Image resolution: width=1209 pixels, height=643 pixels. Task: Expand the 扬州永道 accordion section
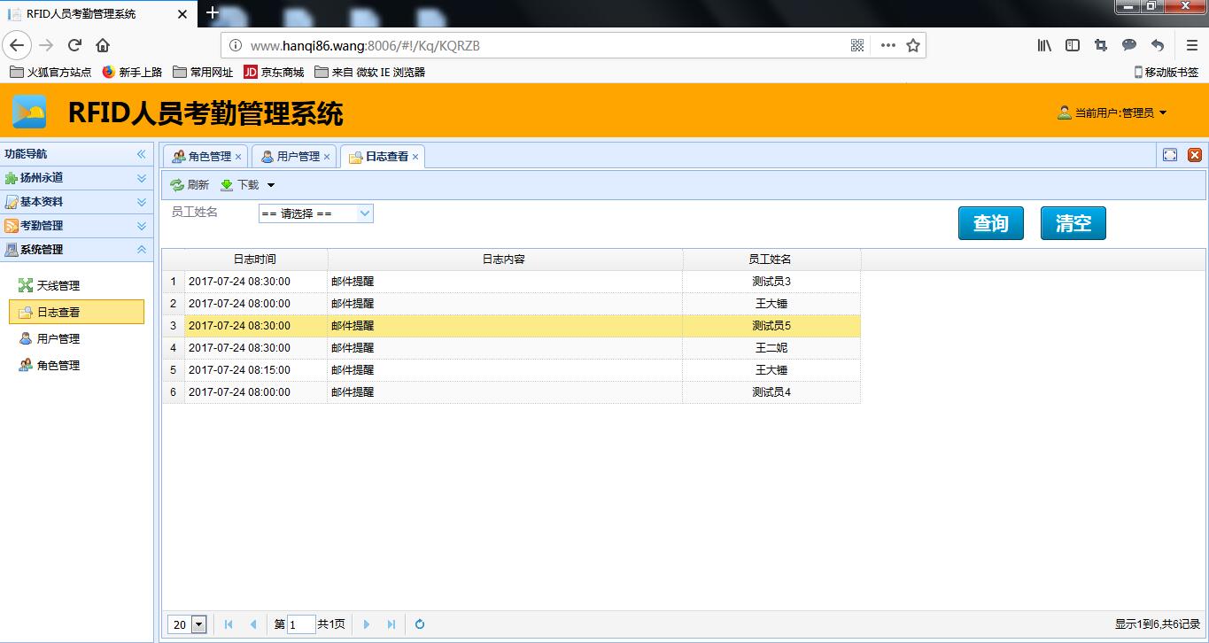click(76, 178)
